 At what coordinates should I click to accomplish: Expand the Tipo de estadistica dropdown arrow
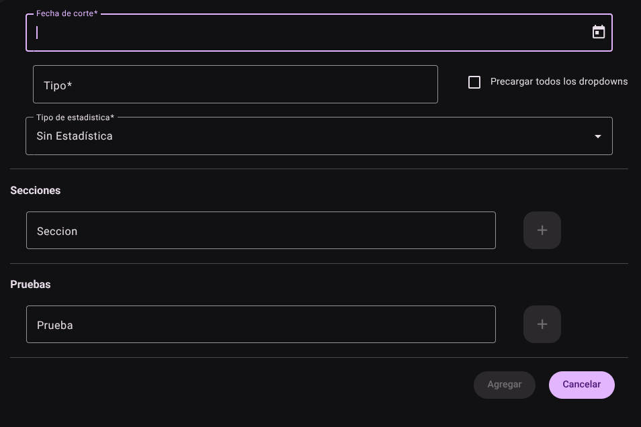(x=598, y=136)
